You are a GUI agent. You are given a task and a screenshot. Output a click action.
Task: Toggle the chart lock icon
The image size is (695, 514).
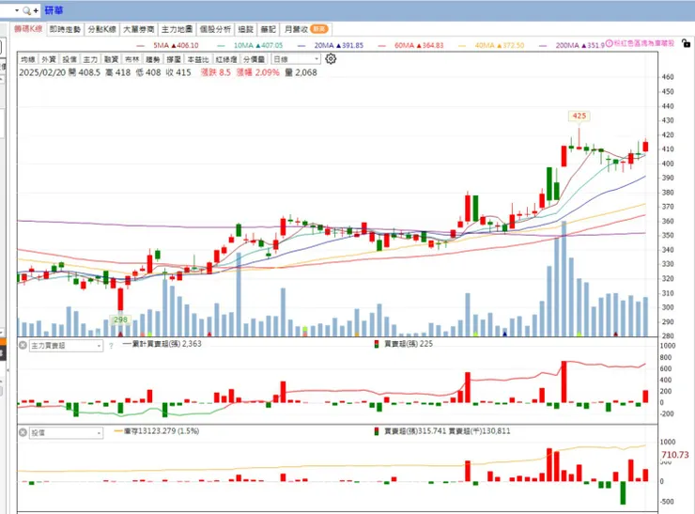(686, 43)
